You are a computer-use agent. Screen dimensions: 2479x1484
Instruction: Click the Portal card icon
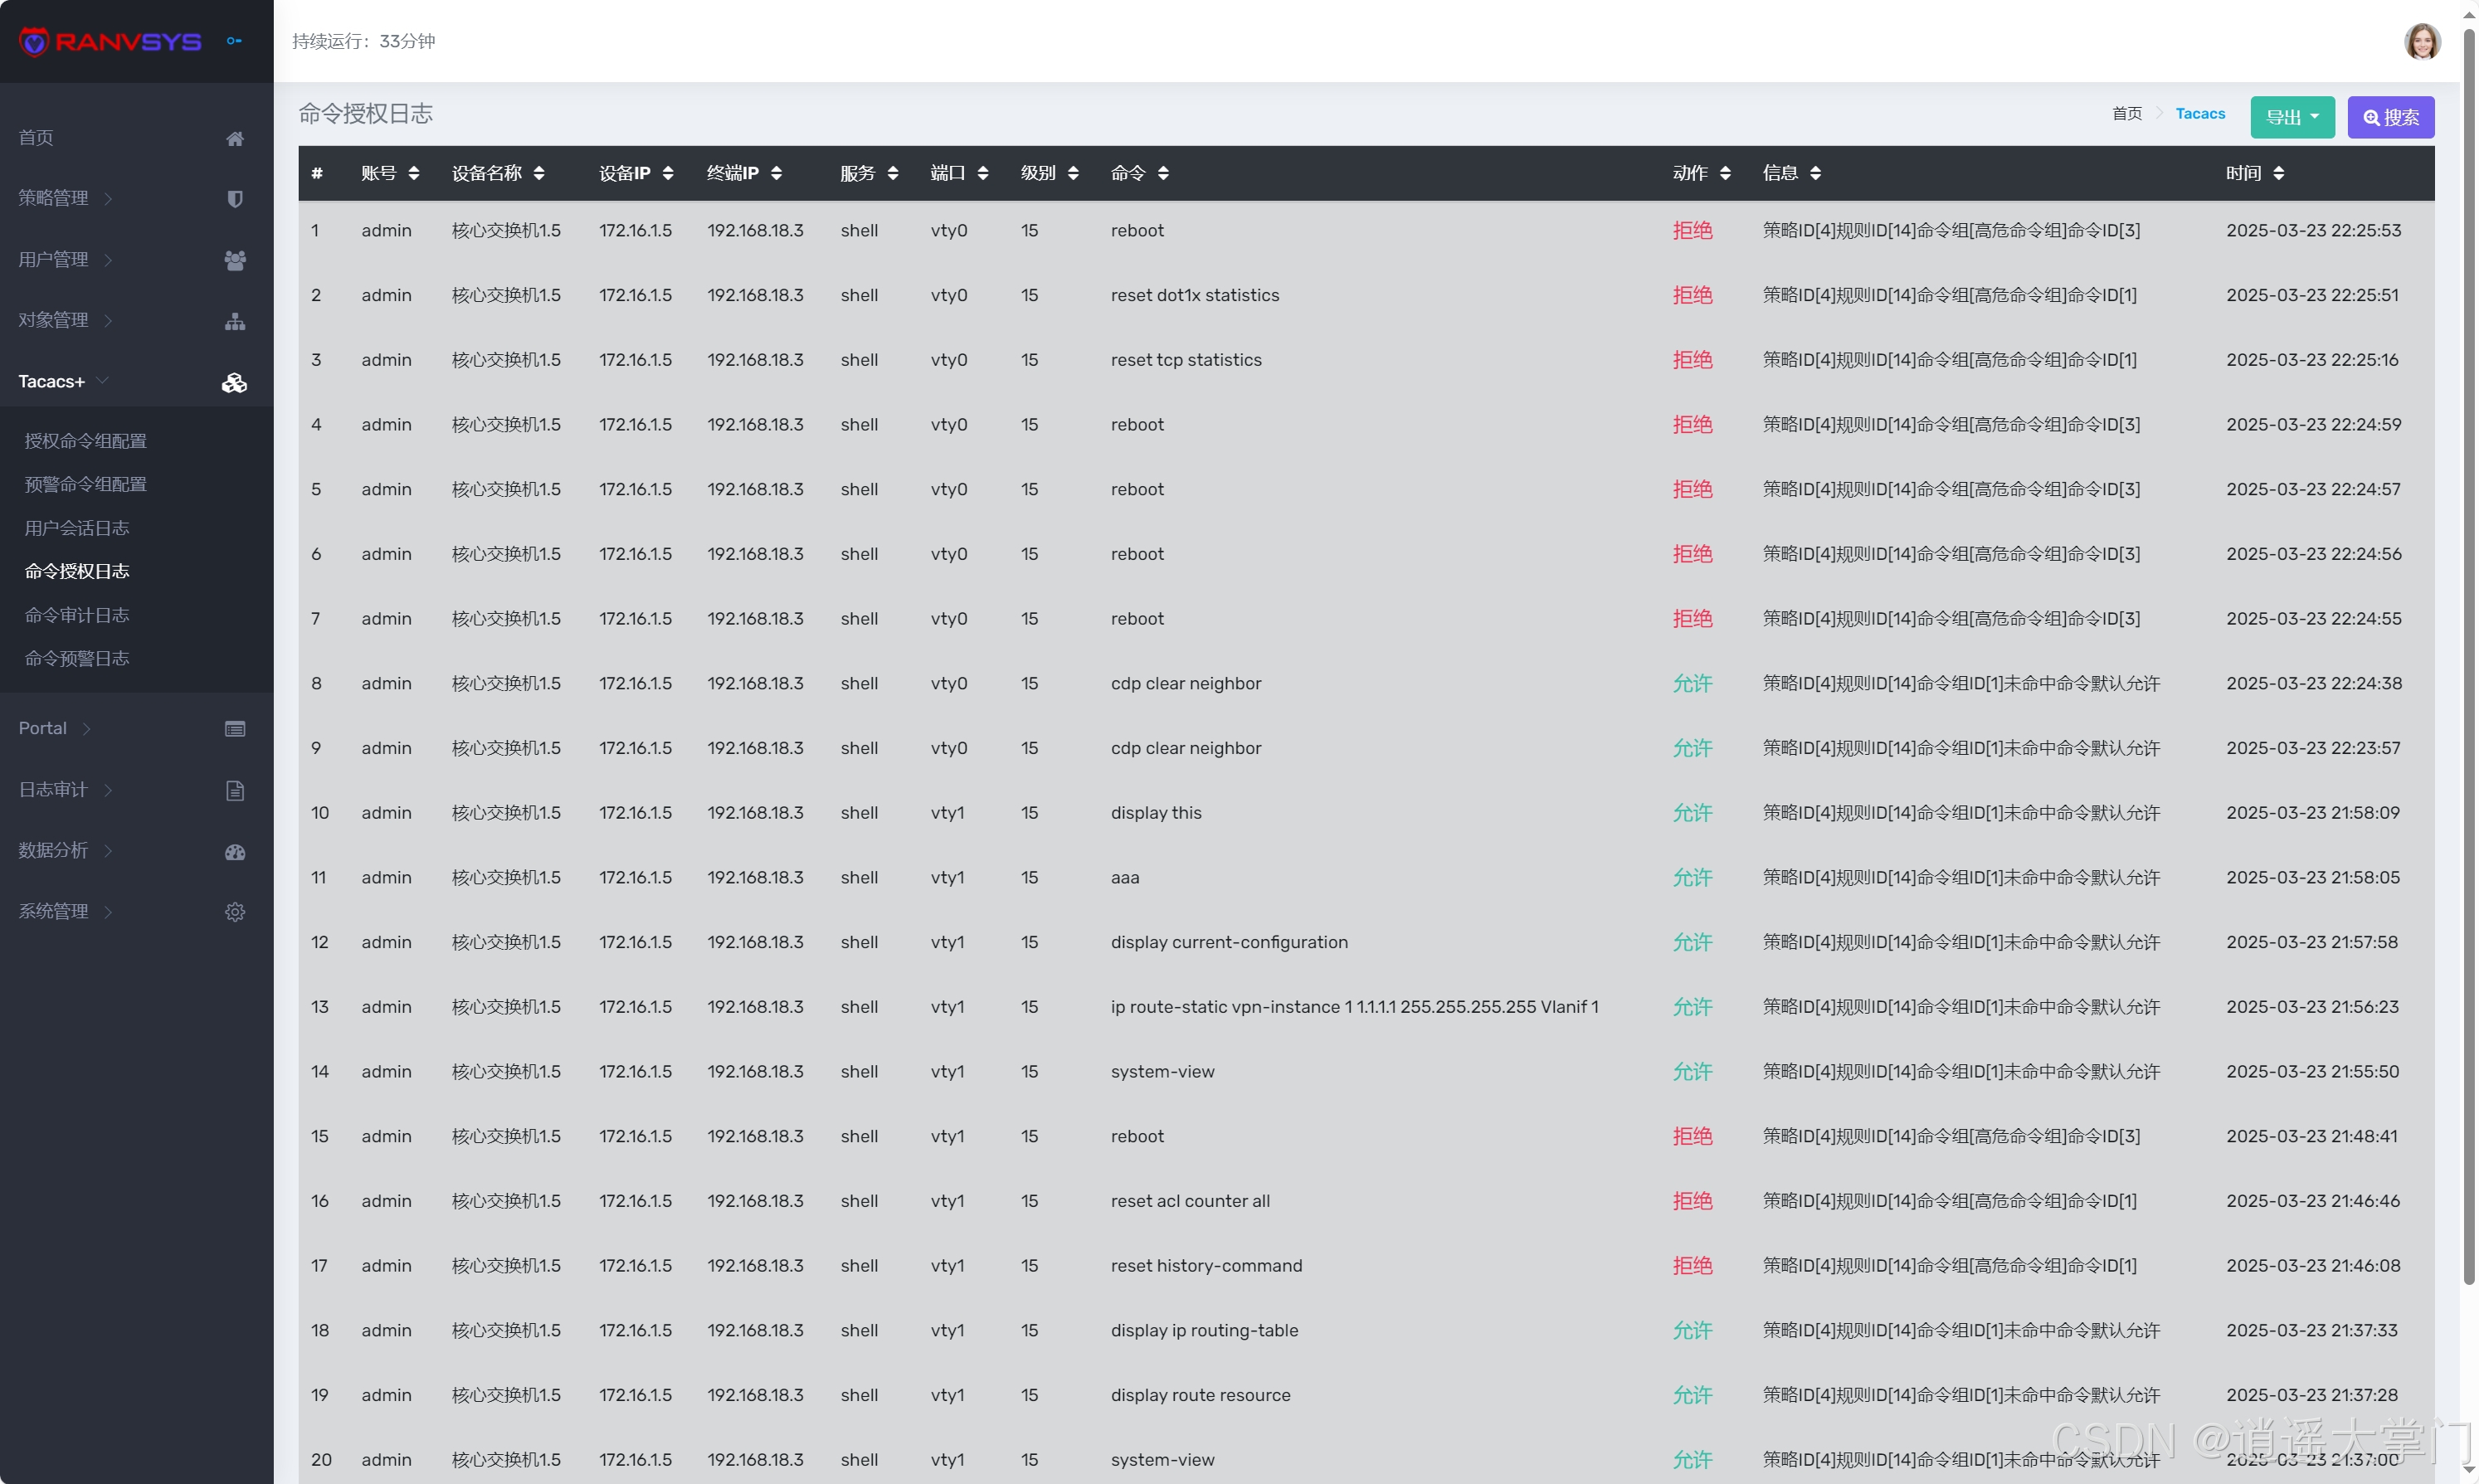click(x=235, y=729)
